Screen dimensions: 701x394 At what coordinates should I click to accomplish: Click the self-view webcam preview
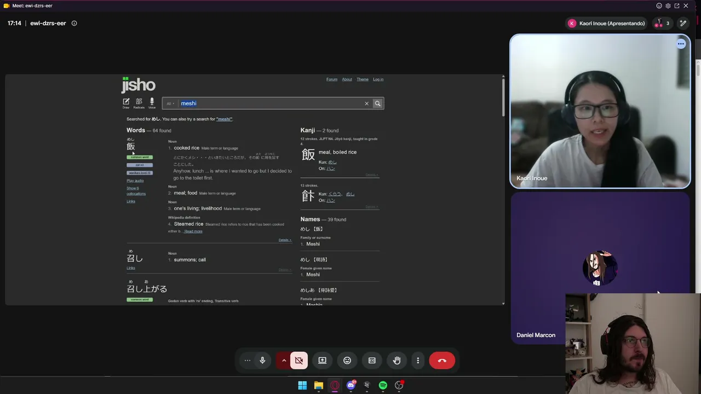click(x=633, y=344)
